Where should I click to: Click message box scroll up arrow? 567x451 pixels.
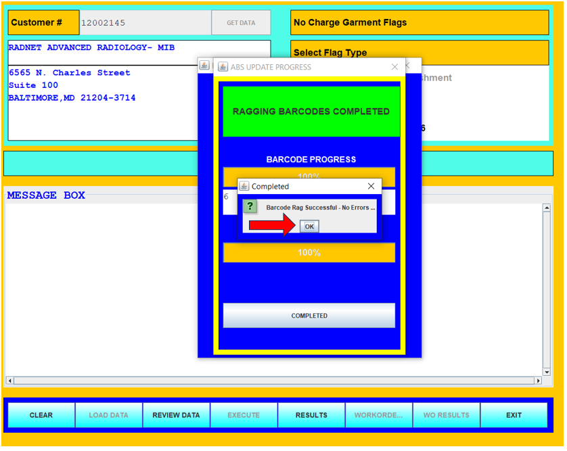[x=548, y=208]
